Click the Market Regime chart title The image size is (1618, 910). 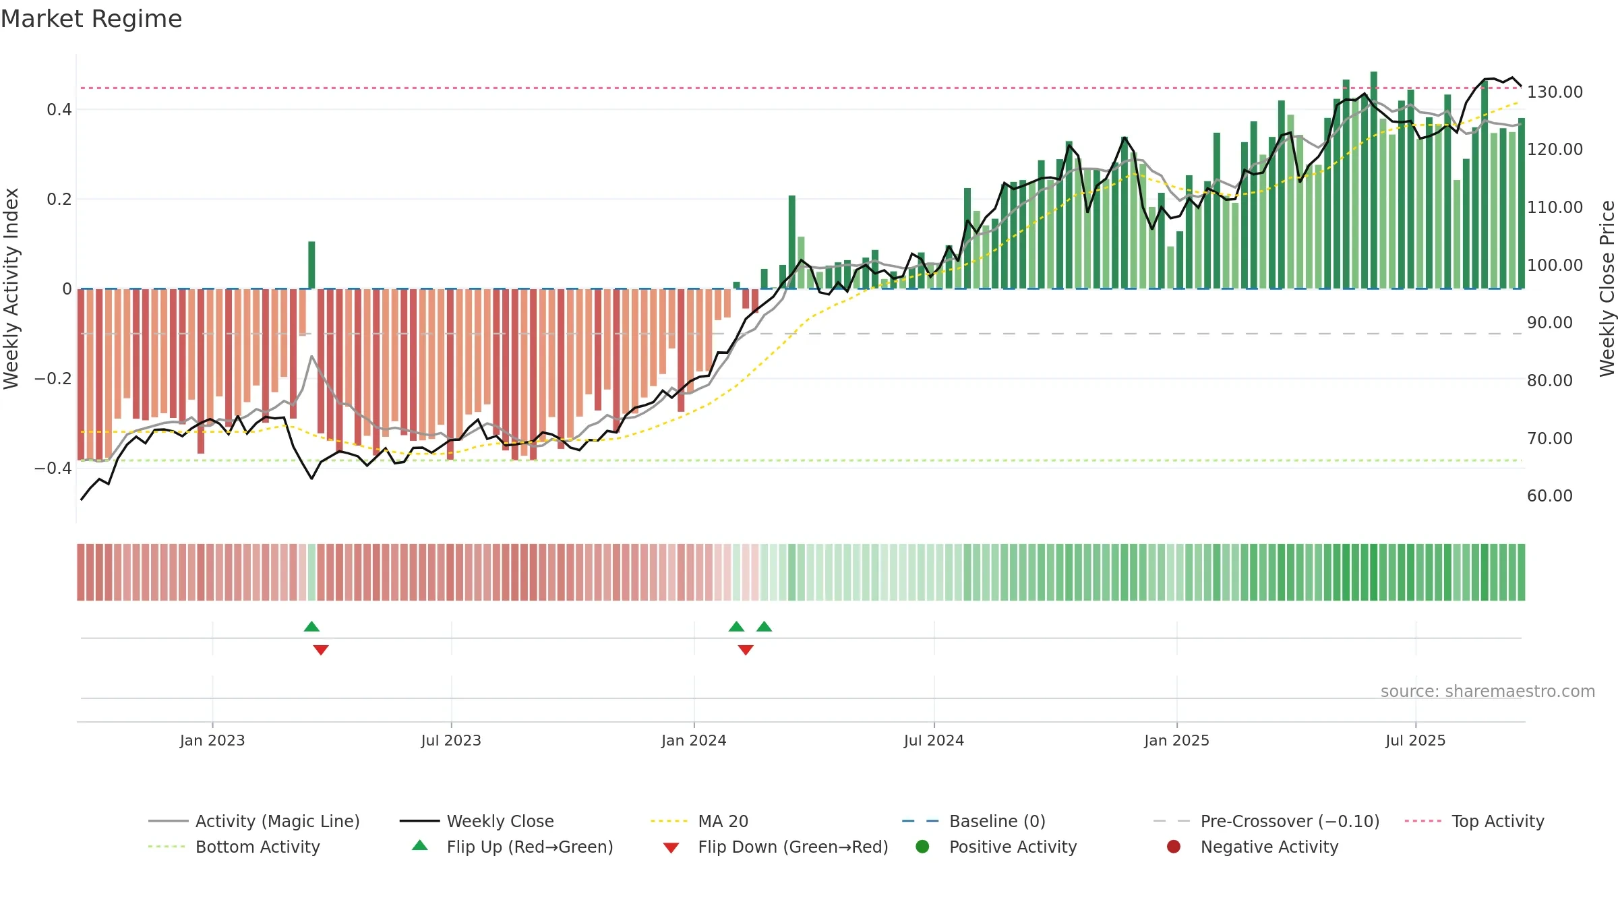pos(91,19)
